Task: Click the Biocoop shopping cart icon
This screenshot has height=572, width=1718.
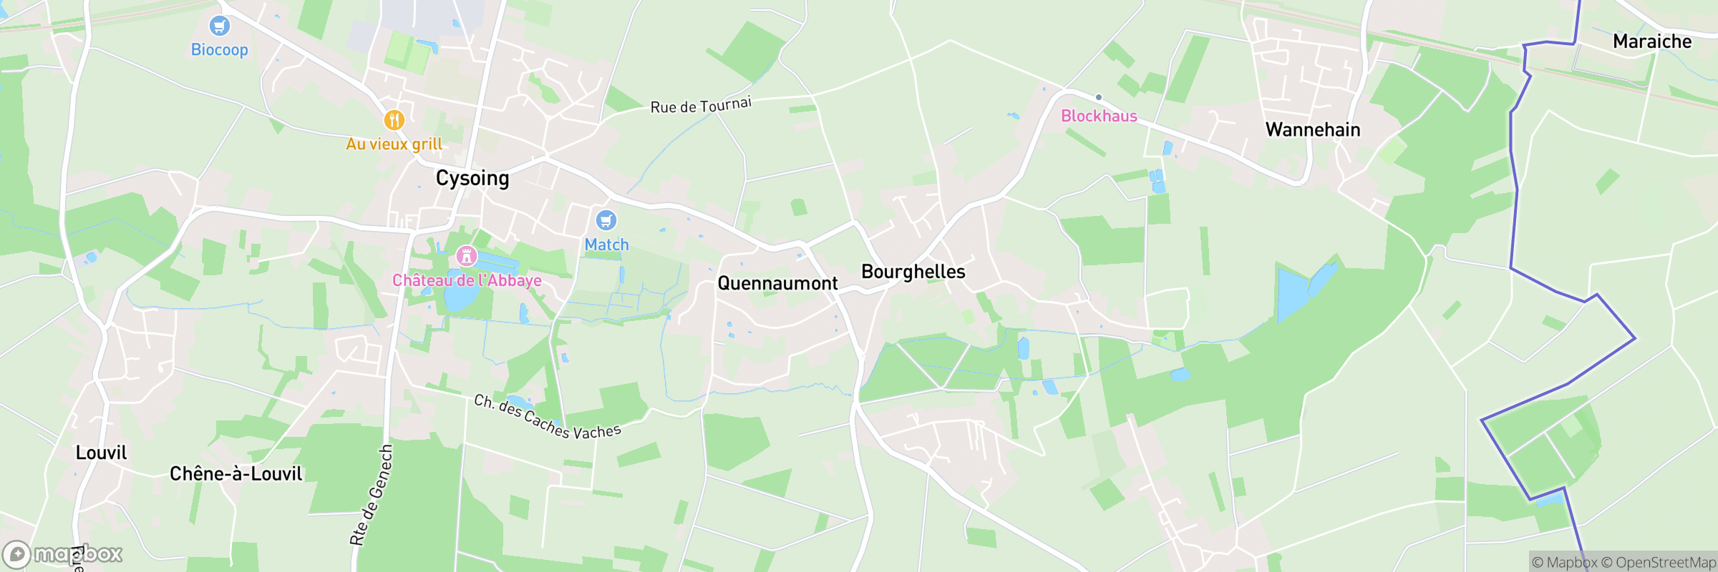Action: [220, 26]
